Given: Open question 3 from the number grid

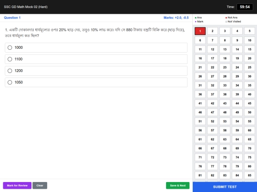Looking at the screenshot, I should 225,31.
